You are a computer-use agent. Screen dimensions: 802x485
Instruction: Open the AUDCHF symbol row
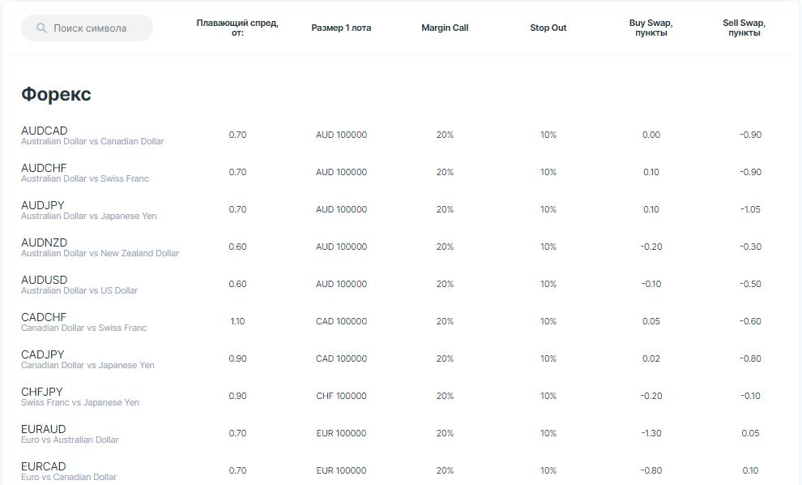coord(44,168)
